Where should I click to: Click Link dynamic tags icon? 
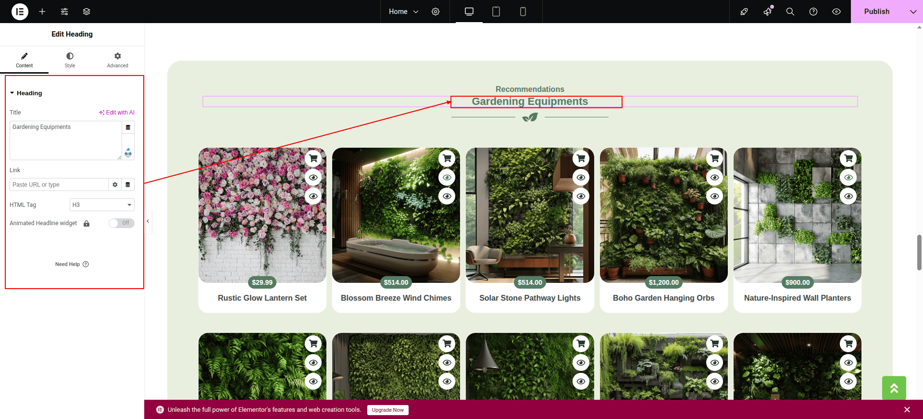tap(128, 185)
